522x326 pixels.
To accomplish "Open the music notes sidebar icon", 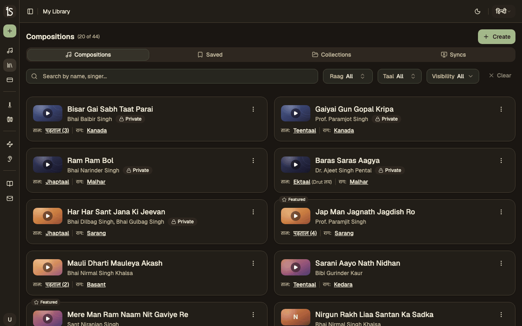I will [x=10, y=51].
